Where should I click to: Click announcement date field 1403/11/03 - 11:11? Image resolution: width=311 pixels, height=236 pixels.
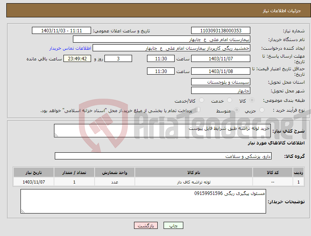61,31
